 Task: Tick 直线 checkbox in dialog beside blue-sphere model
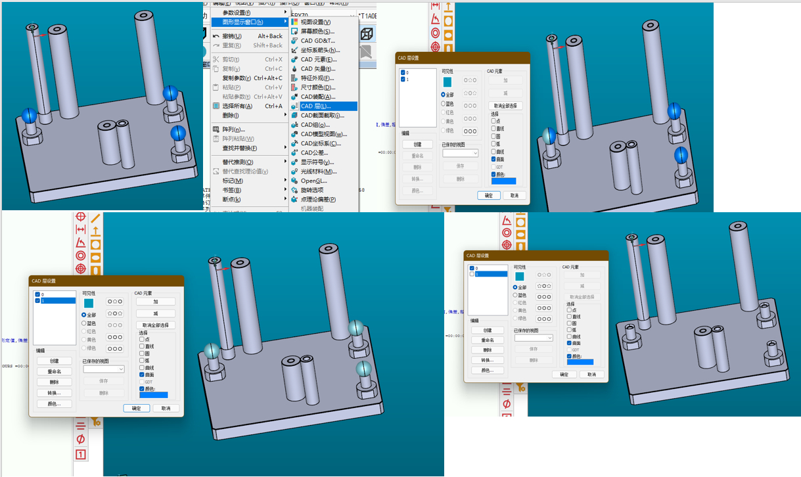(493, 130)
